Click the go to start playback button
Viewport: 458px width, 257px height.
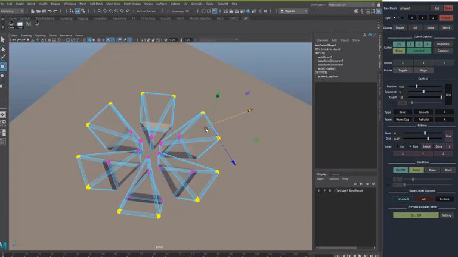338,256
